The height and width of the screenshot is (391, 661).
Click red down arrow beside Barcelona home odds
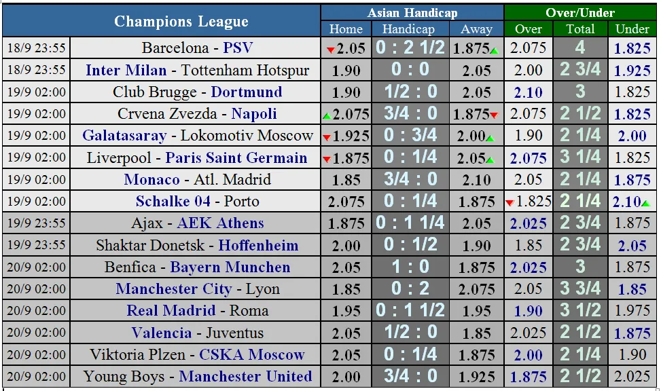(x=331, y=50)
